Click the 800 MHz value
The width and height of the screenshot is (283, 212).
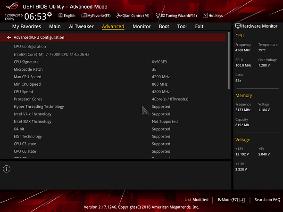160,84
